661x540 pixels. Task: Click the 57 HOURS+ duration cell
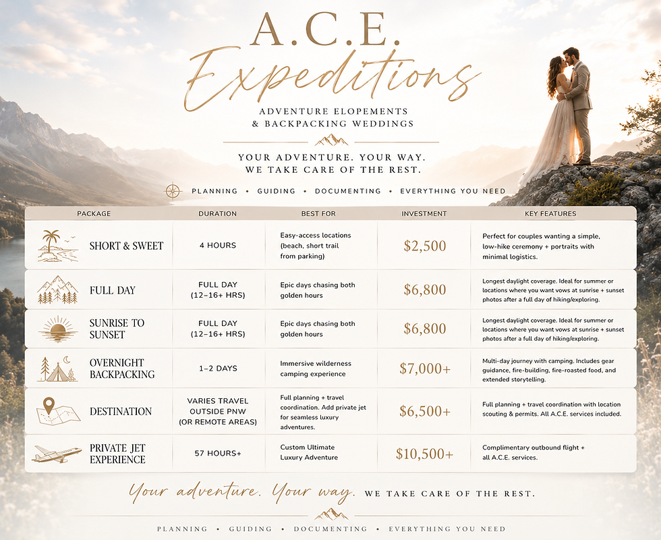coord(218,453)
